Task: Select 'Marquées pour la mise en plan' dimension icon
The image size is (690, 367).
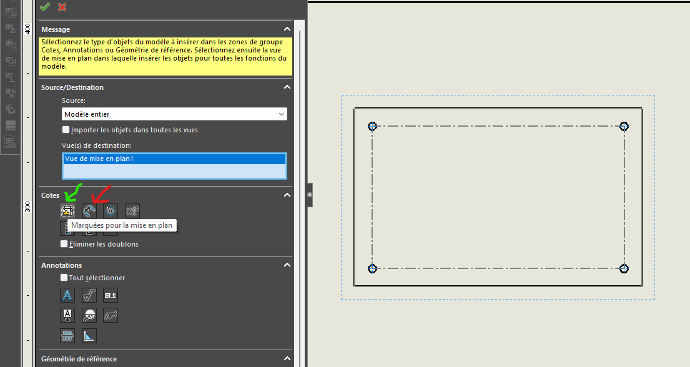Action: tap(67, 211)
